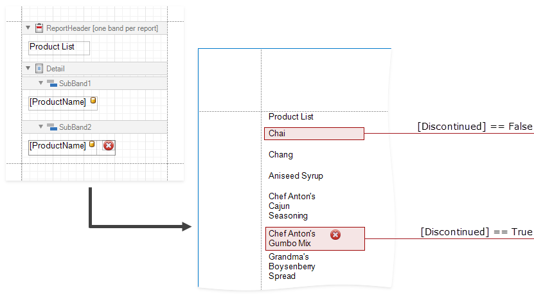534x304 pixels.
Task: Click the Detail band icon
Action: (40, 69)
